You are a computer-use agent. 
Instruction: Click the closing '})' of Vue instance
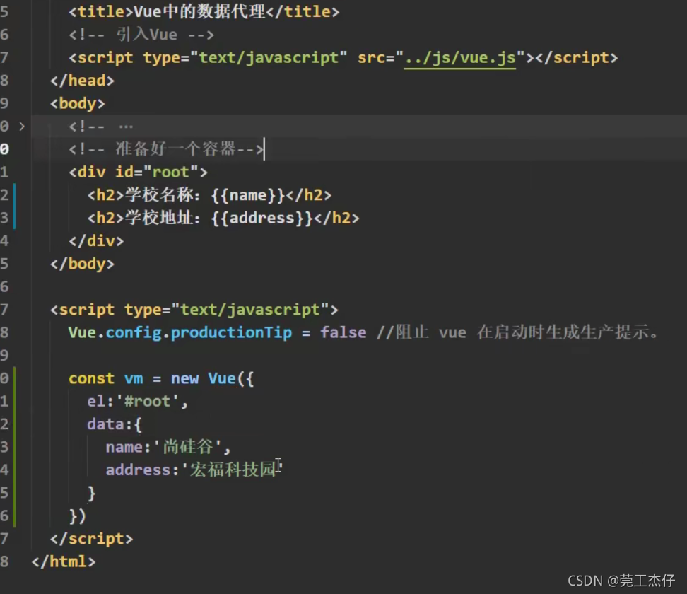[77, 516]
